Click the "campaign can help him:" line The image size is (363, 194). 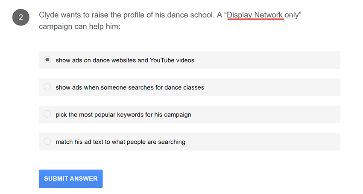(x=80, y=26)
